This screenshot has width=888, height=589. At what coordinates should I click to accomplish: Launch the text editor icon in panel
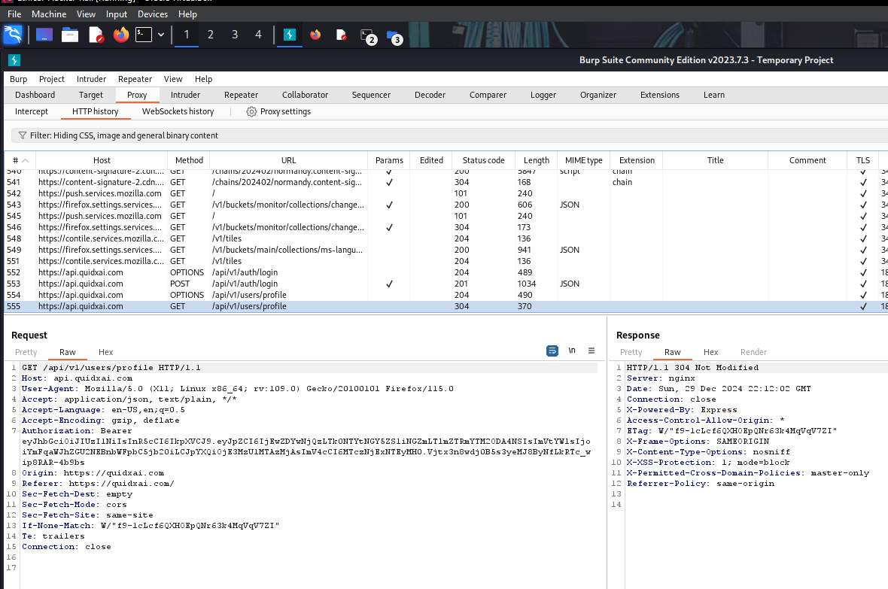[96, 35]
